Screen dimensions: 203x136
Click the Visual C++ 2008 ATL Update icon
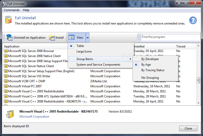click(x=6, y=96)
